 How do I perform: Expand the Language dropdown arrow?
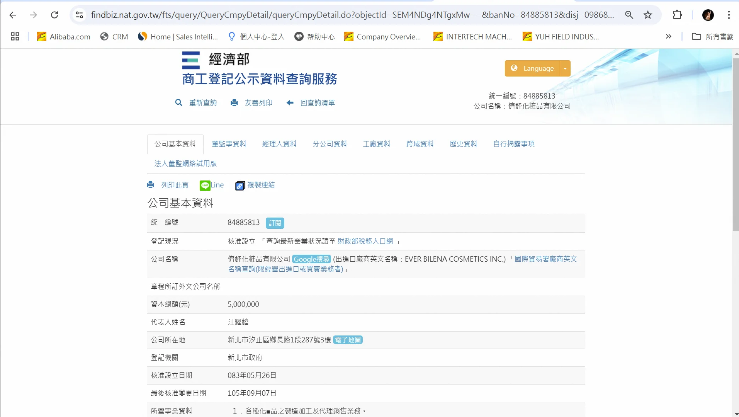[x=565, y=68]
